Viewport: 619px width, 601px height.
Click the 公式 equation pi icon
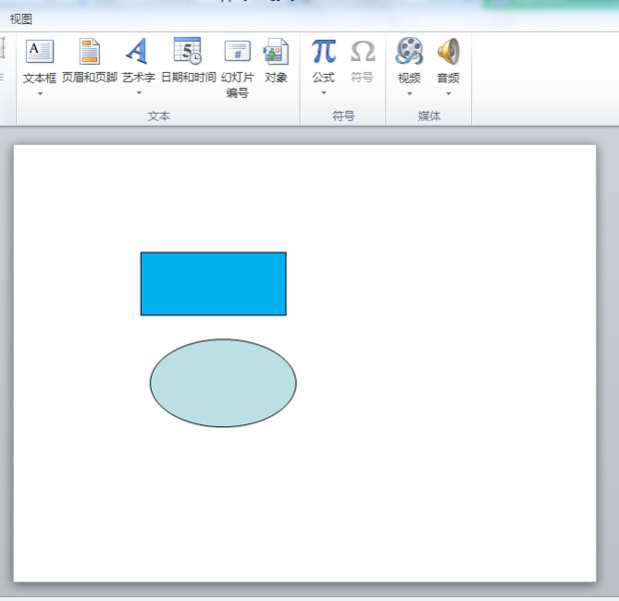click(x=323, y=51)
